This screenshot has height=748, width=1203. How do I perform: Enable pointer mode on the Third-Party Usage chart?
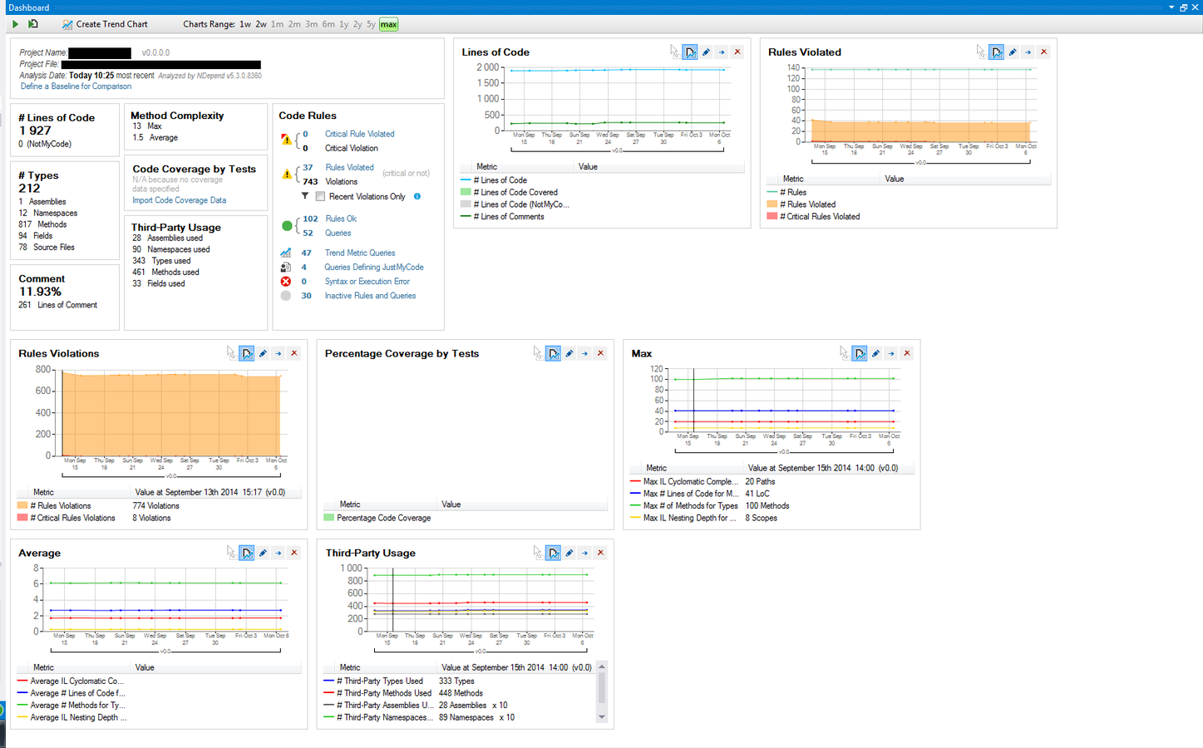click(x=538, y=554)
